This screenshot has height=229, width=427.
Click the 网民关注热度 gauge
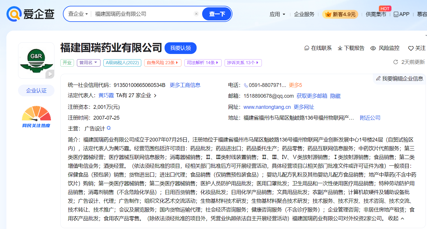[36, 117]
